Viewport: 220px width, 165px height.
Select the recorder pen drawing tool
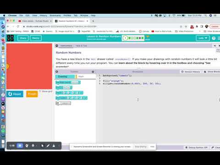[48, 146]
